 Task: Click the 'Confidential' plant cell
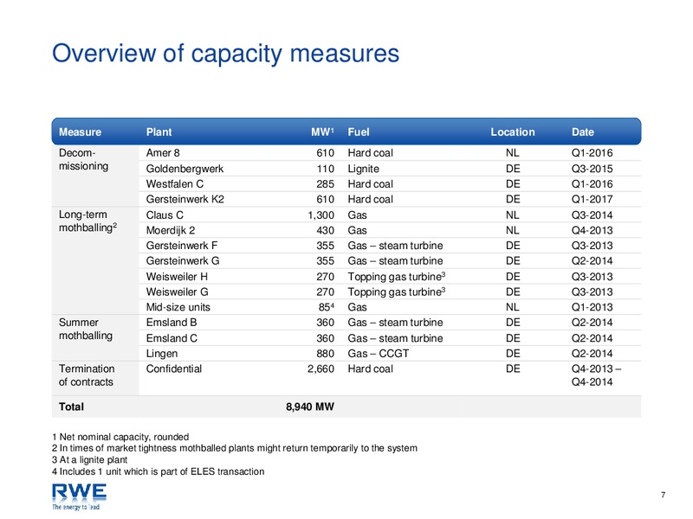coord(174,369)
